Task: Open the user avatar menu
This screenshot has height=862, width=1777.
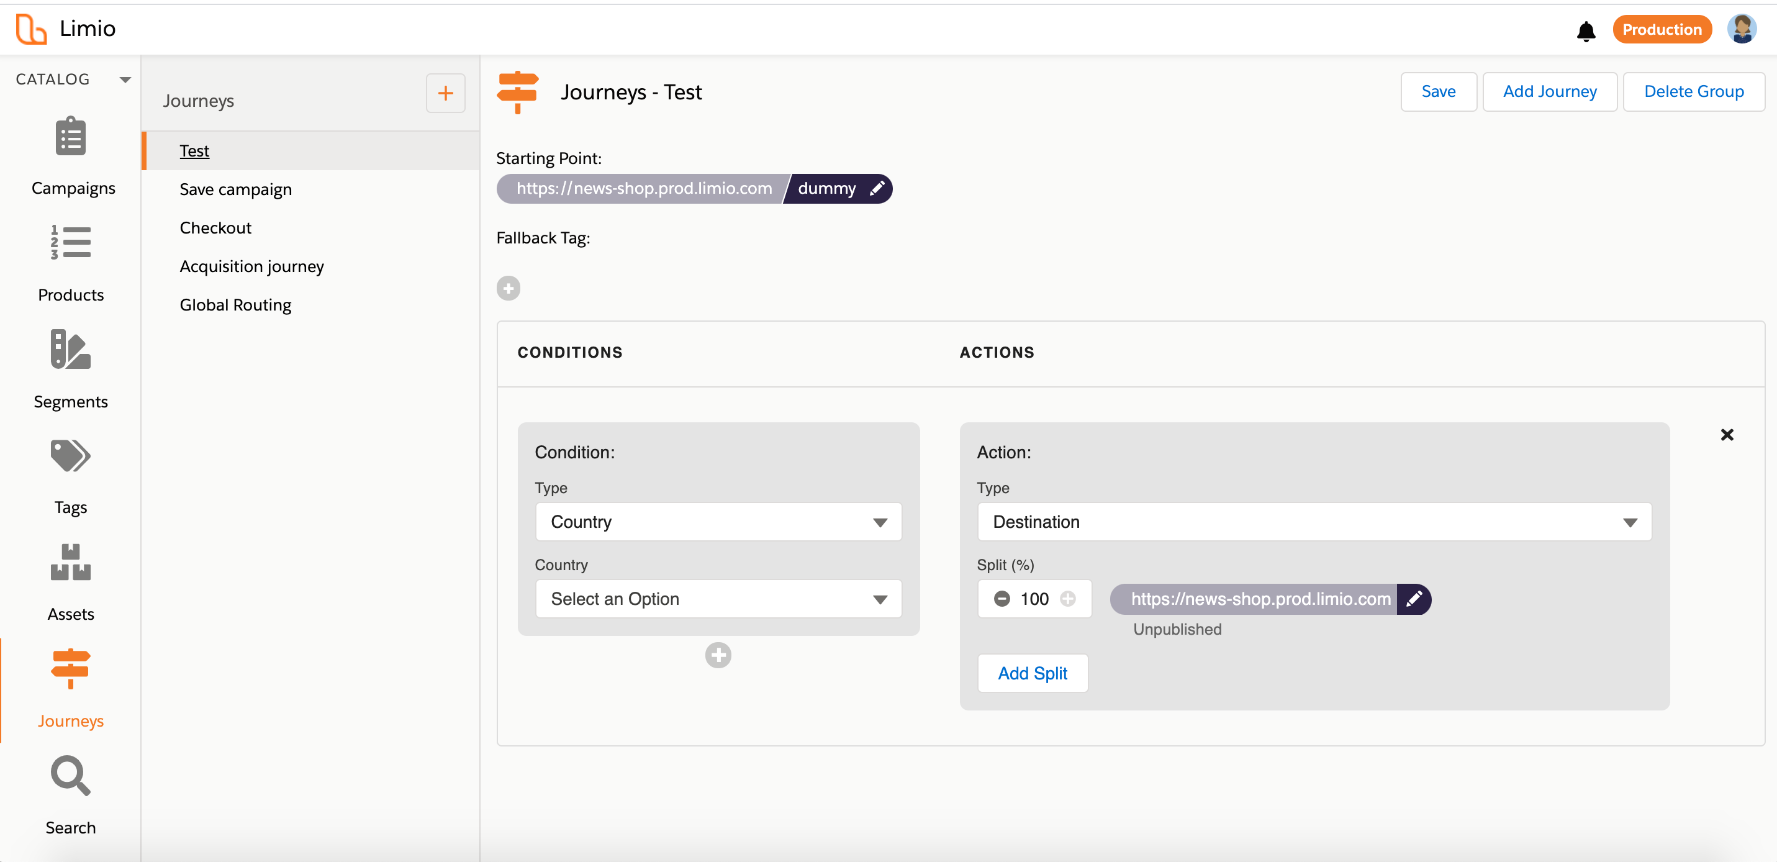Action: click(x=1742, y=29)
